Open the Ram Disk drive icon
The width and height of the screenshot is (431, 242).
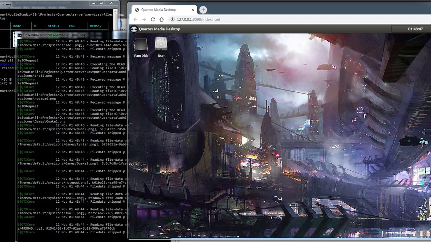(141, 48)
